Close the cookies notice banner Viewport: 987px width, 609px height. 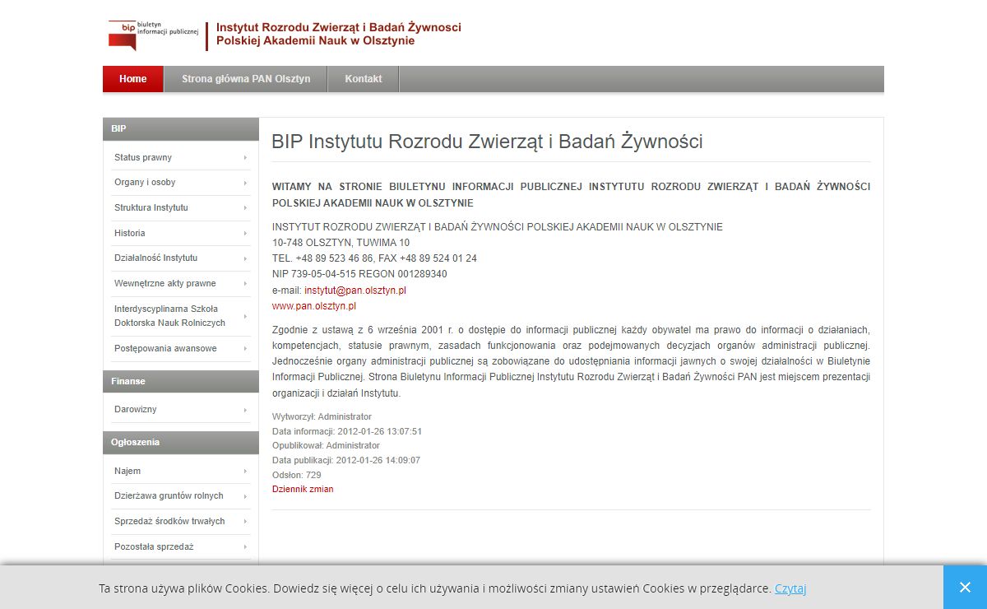tap(965, 587)
